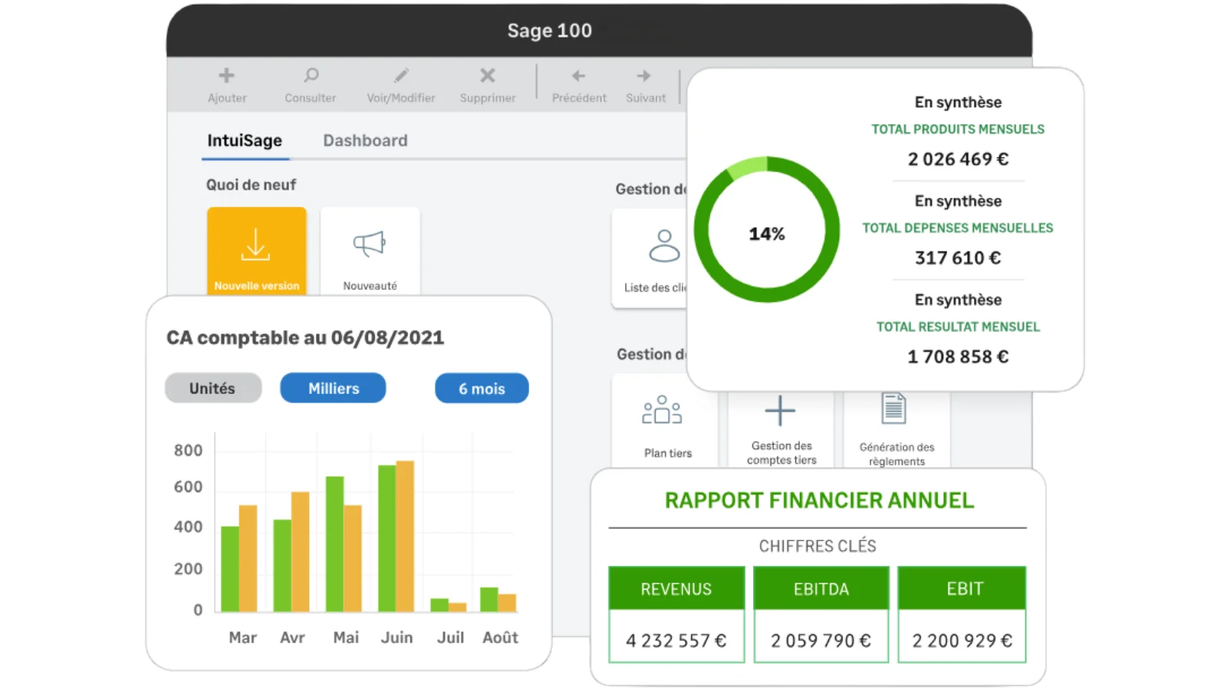Click the EBITDA header cell
This screenshot has width=1227, height=690.
click(821, 589)
